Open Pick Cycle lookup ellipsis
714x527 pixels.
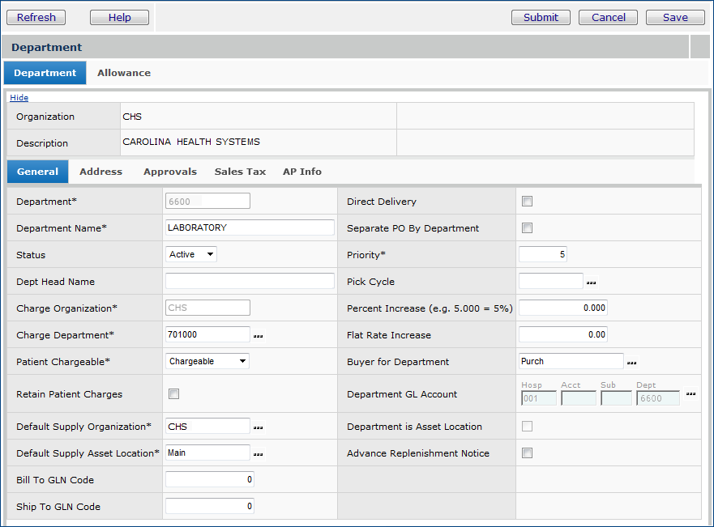(592, 283)
